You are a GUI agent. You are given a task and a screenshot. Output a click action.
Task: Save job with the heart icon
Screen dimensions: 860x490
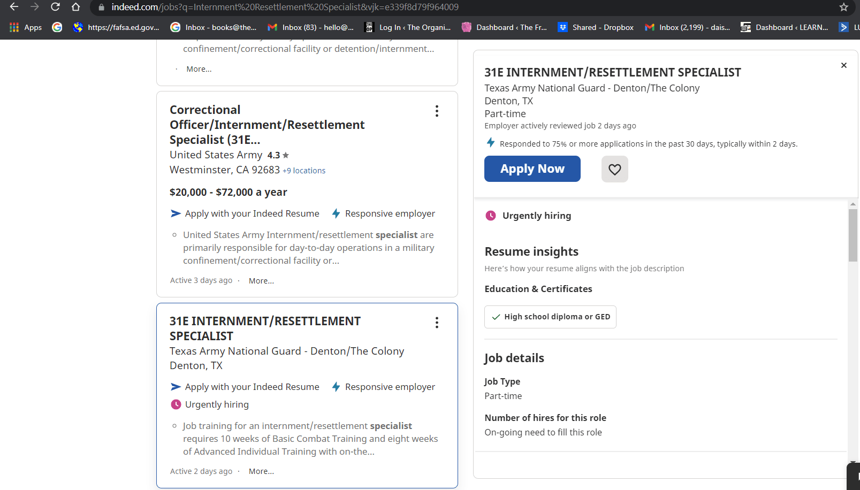pos(614,169)
